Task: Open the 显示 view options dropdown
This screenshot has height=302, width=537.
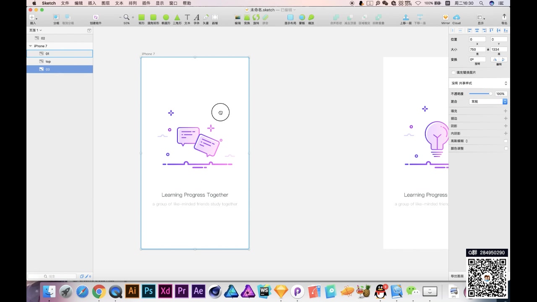Action: tap(481, 18)
